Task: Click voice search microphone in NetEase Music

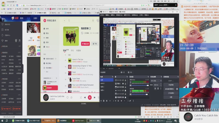Action: pos(93,20)
